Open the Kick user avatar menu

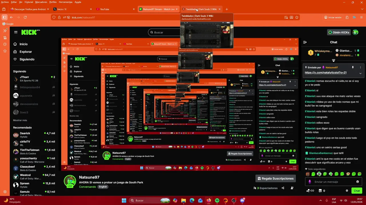pos(355,32)
